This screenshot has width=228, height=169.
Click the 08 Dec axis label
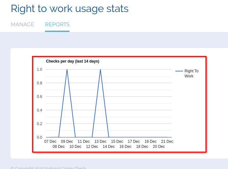[x=59, y=147]
